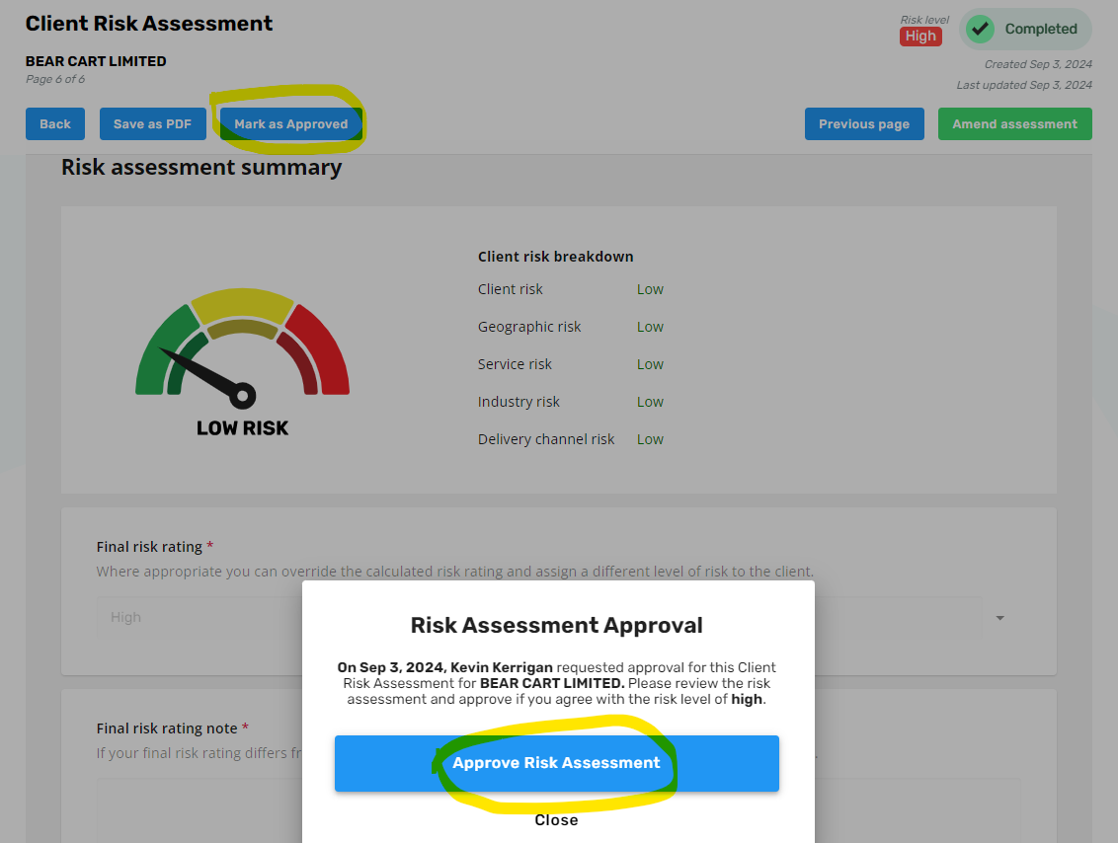Approve Risk Assessment in the dialog
The width and height of the screenshot is (1118, 843).
point(557,763)
